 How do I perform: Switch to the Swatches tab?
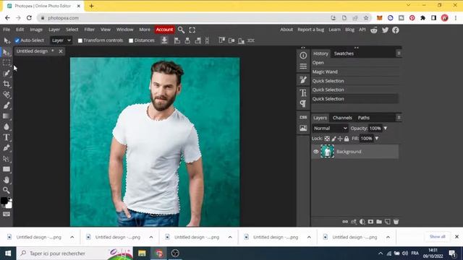coord(344,53)
